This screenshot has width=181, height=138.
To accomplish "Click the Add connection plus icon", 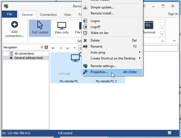I will click(14, 25).
